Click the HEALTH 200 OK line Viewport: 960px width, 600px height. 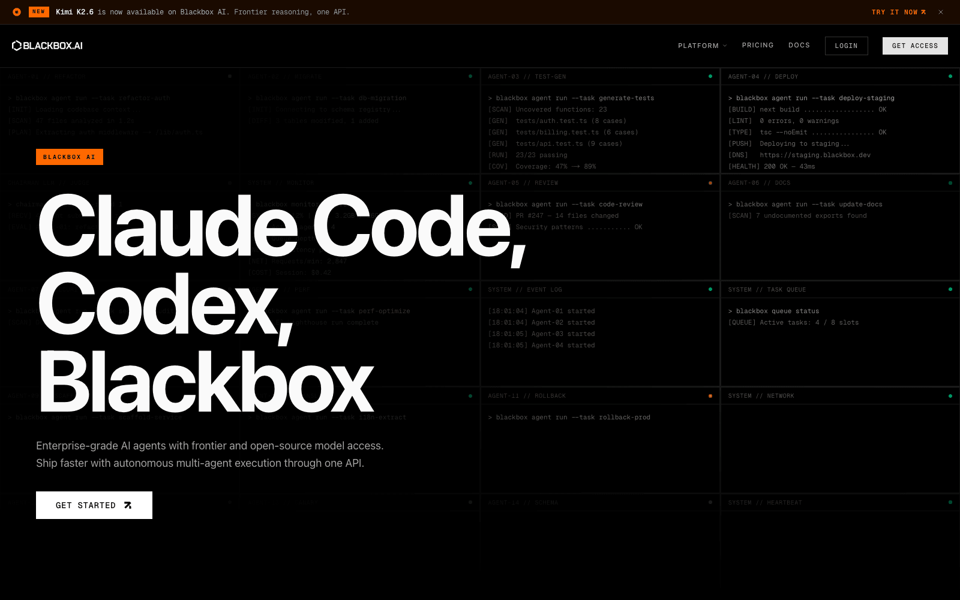click(x=772, y=166)
